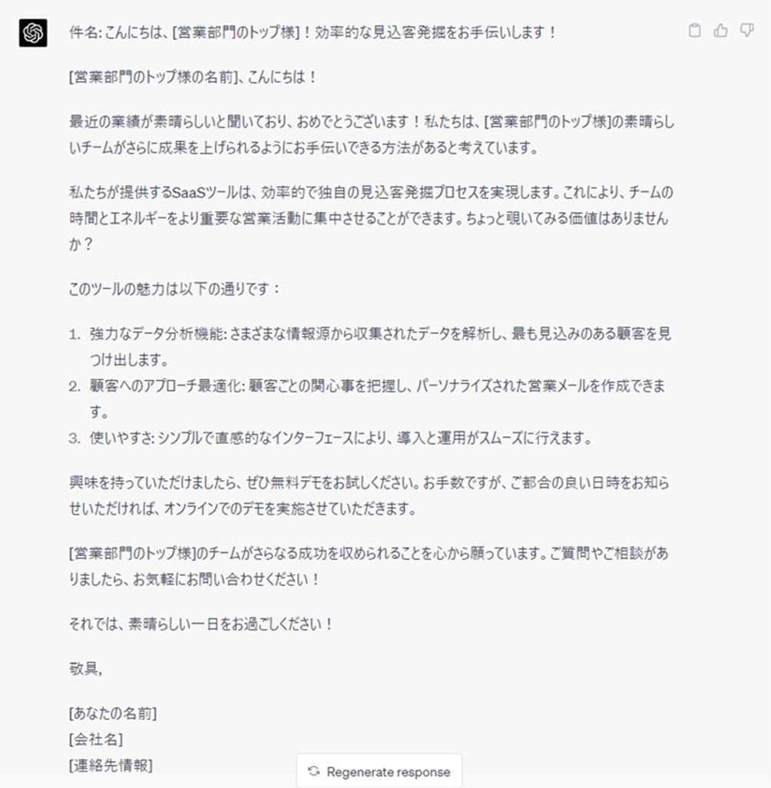Image resolution: width=771 pixels, height=788 pixels.
Task: Click the paragraph about 無料デモ
Action: (369, 495)
